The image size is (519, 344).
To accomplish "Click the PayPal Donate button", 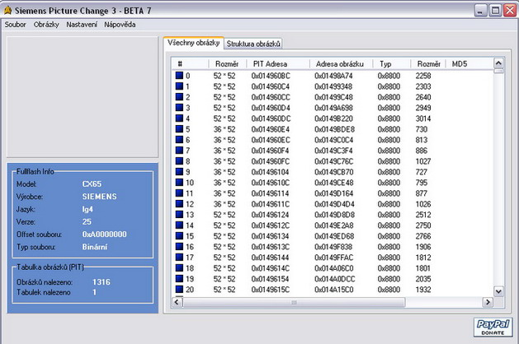I will pyautogui.click(x=493, y=328).
